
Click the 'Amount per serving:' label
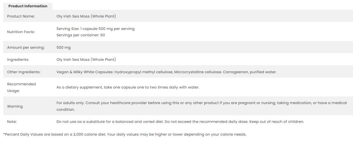(26, 47)
